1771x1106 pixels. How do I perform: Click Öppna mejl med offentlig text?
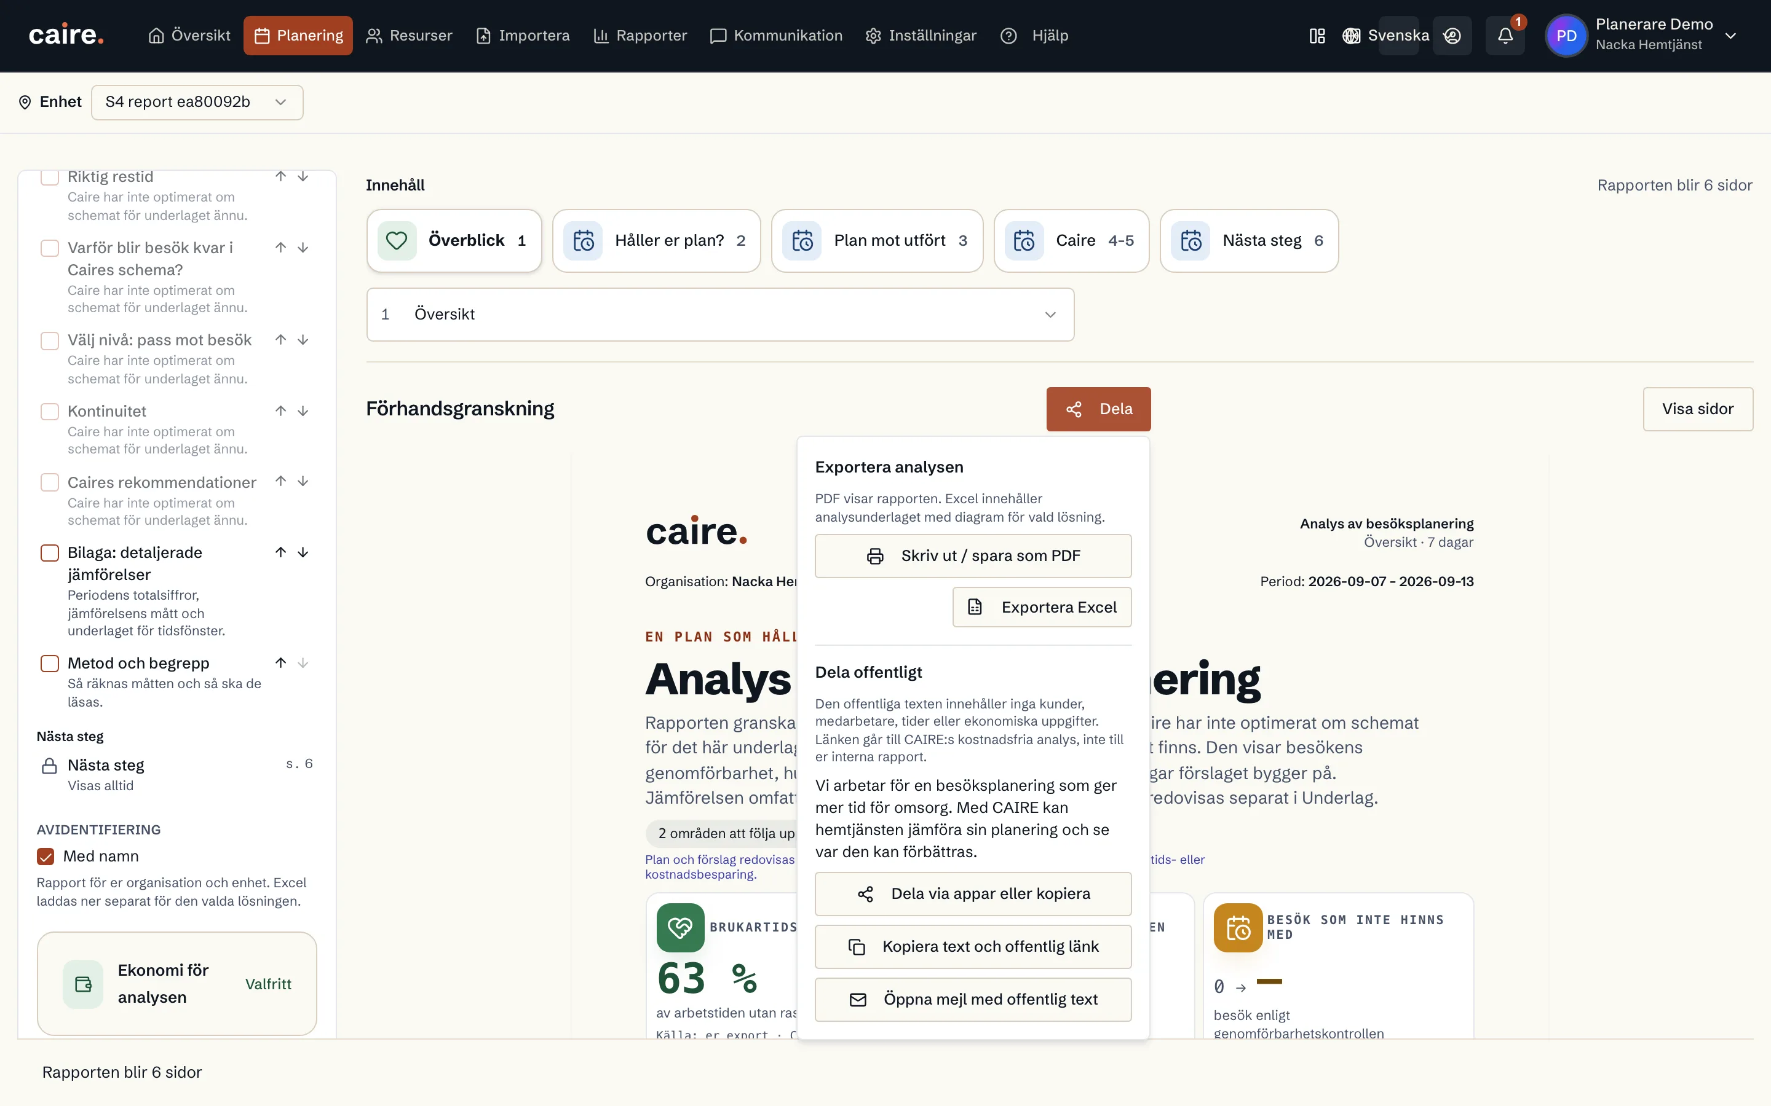point(973,999)
